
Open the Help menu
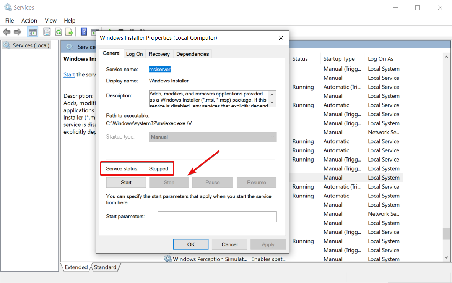click(70, 21)
